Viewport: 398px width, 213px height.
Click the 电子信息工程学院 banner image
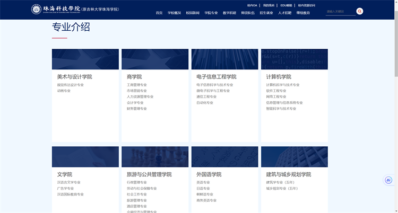click(x=224, y=59)
